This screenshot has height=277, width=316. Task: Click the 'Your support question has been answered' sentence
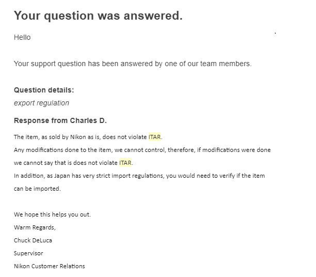(133, 64)
